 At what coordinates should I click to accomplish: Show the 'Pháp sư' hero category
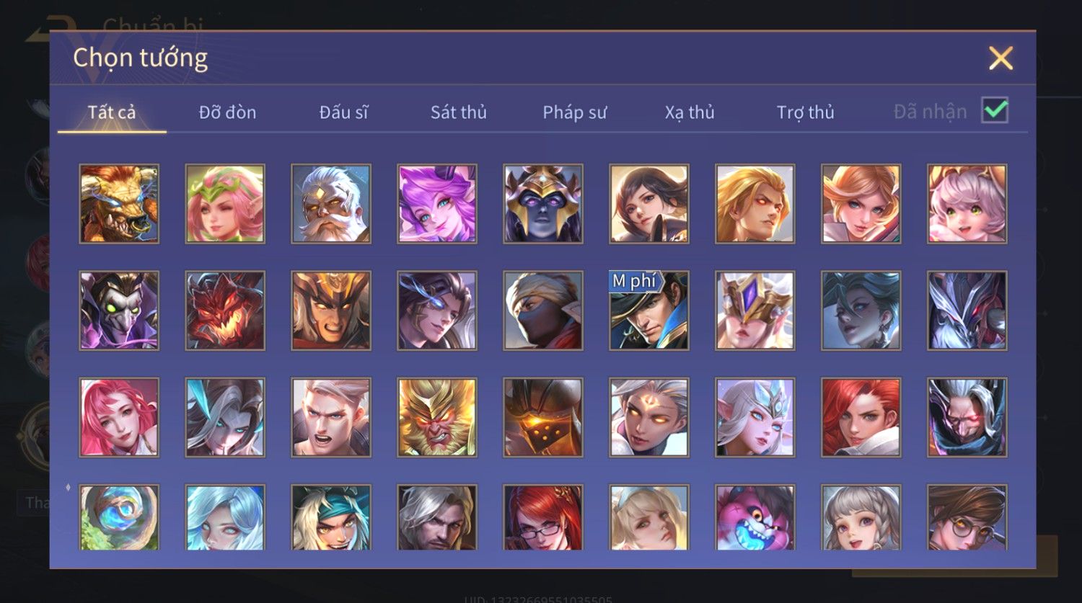575,112
